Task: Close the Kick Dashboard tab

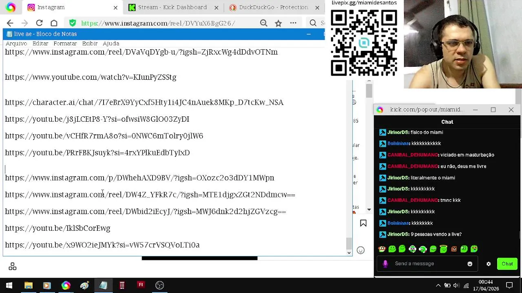Action: (x=217, y=7)
